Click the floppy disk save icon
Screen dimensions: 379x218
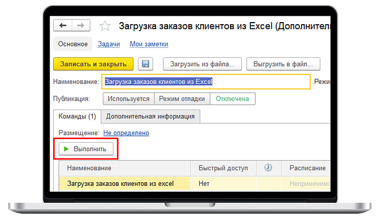coord(145,64)
